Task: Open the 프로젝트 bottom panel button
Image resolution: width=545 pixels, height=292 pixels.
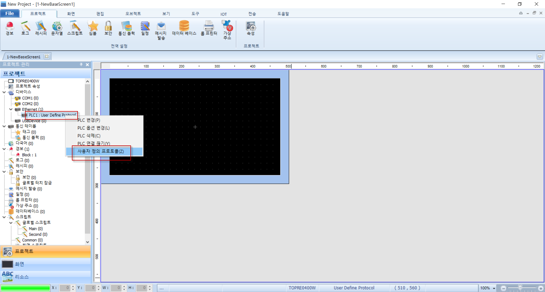Action: (45, 251)
